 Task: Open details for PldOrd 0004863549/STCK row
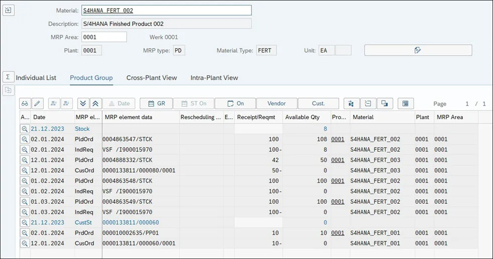click(25, 202)
